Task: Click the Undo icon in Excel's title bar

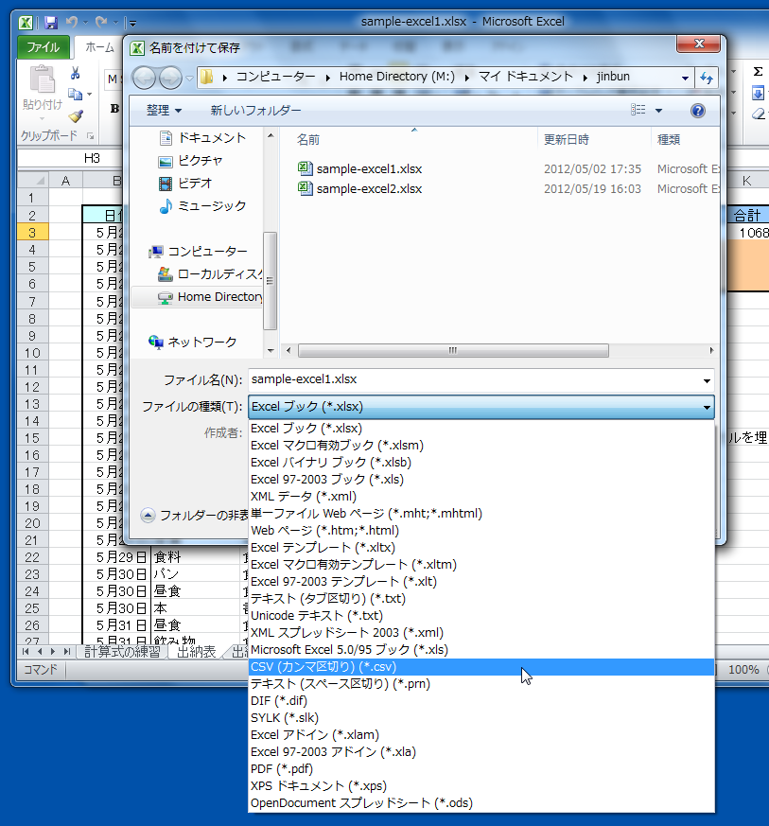Action: [x=72, y=22]
